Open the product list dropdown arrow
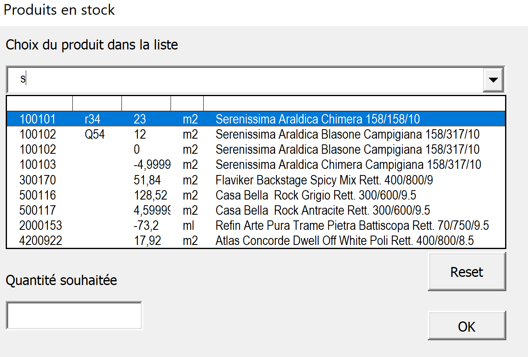528x357 pixels. pos(494,80)
